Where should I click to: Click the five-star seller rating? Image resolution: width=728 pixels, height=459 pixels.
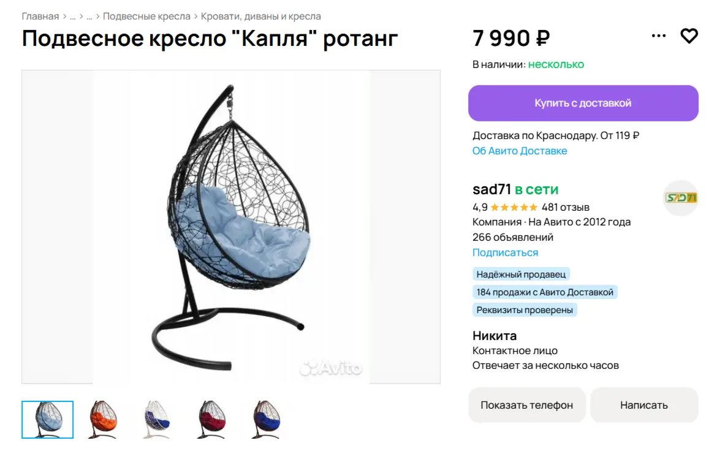[x=514, y=207]
